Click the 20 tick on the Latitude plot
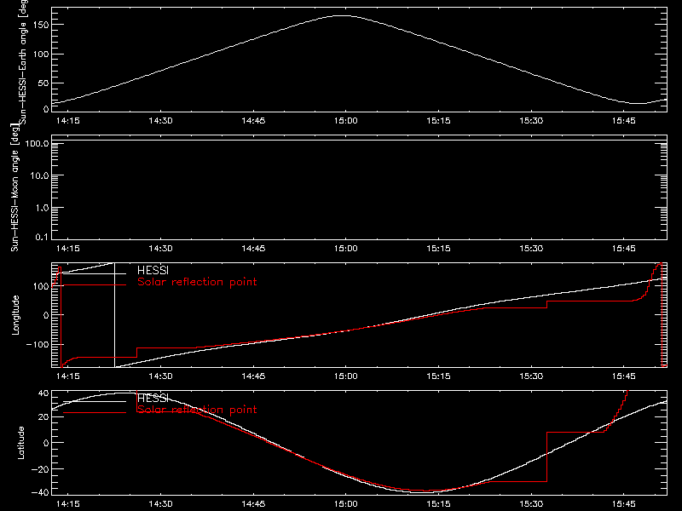This screenshot has width=682, height=511. (43, 417)
